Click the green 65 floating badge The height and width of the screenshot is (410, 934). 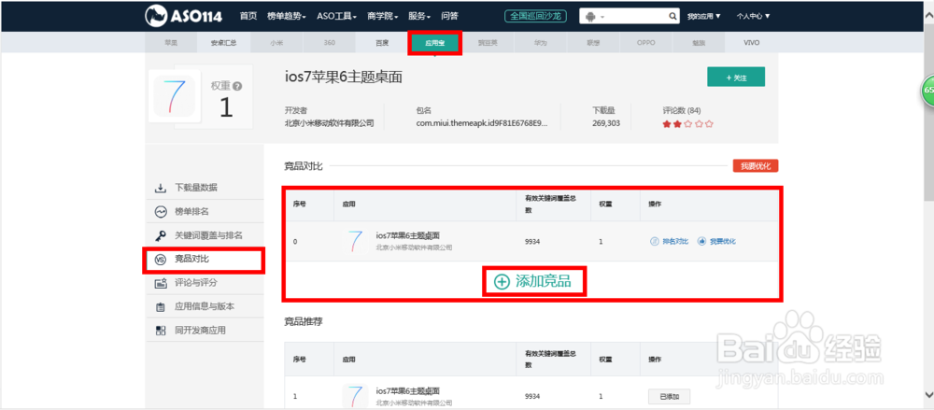(927, 92)
